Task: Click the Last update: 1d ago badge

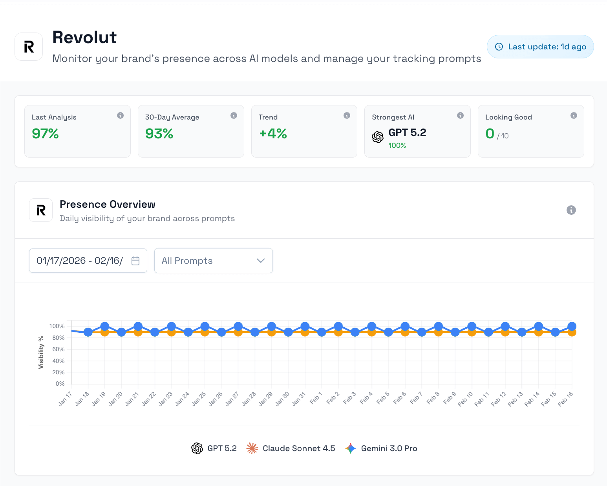Action: point(540,46)
